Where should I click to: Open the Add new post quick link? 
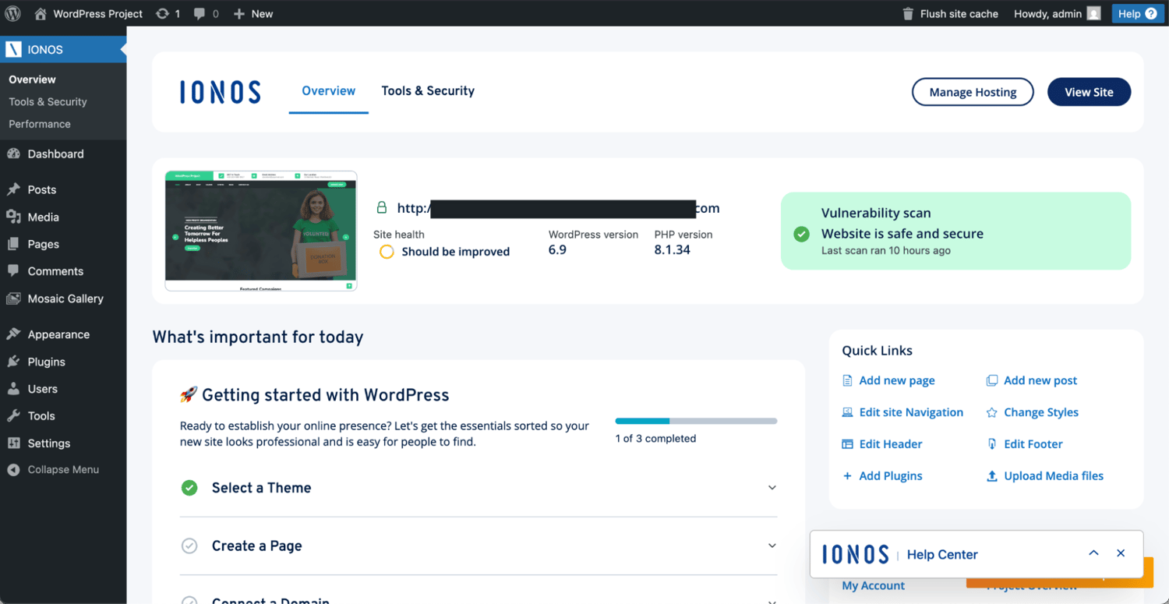(1040, 380)
